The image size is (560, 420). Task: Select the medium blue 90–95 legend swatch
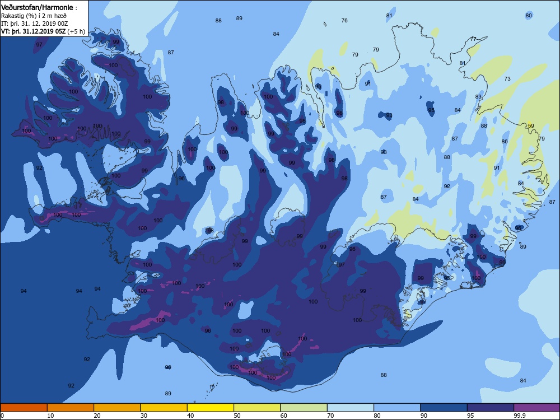click(444, 408)
